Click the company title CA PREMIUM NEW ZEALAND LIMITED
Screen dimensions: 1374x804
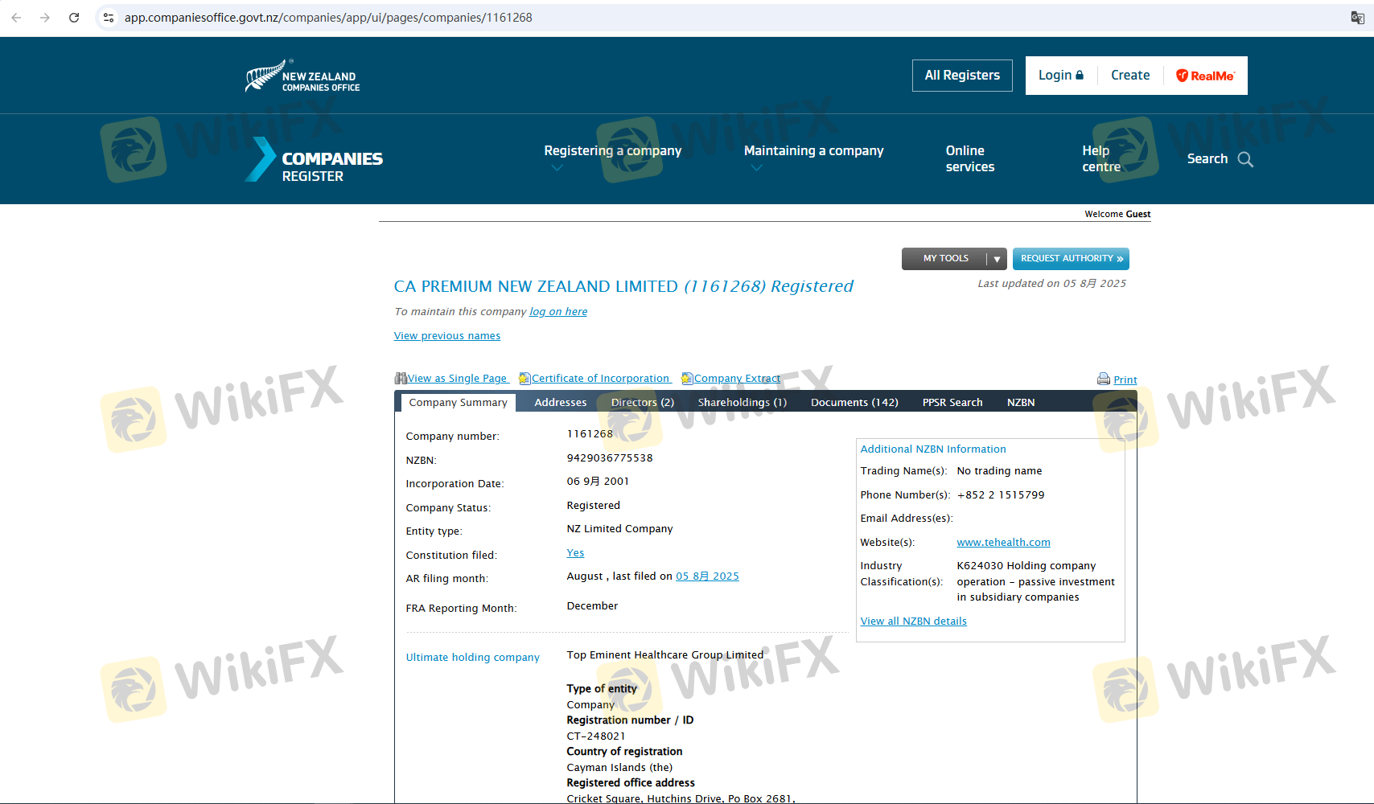click(536, 286)
